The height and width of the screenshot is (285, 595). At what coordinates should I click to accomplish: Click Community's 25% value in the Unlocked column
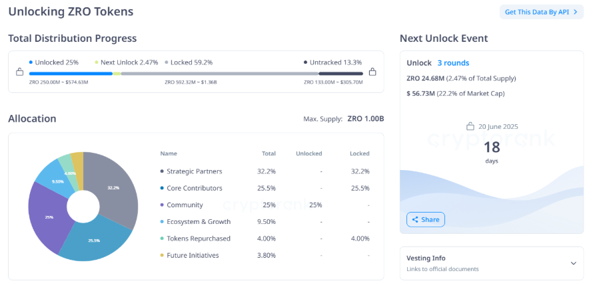(x=315, y=205)
